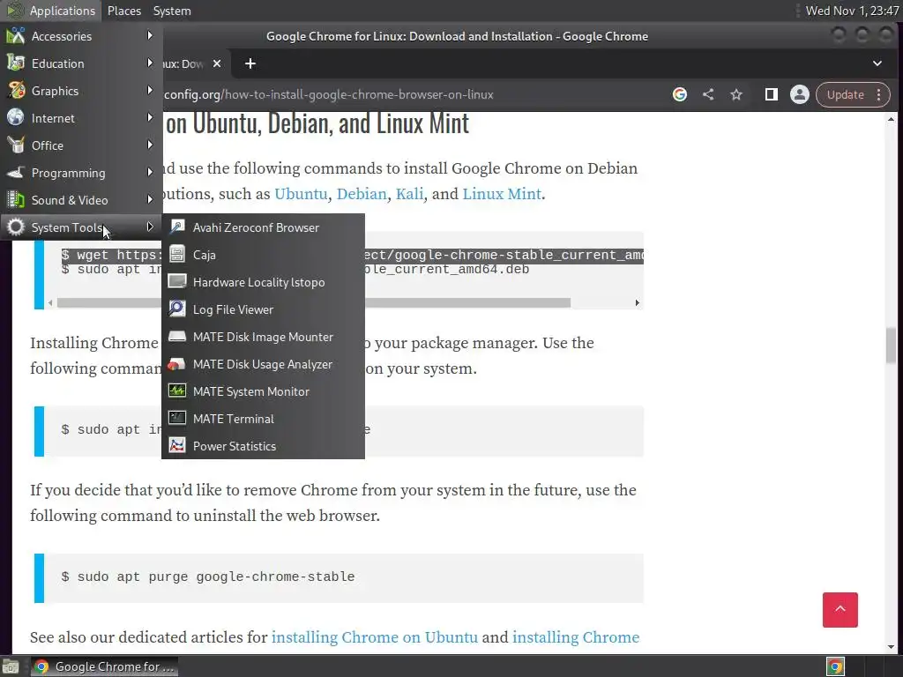Expand the Accessories submenu arrow
This screenshot has width=903, height=677.
150,35
